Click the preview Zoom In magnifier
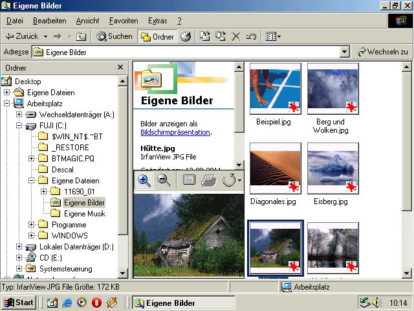 144,180
